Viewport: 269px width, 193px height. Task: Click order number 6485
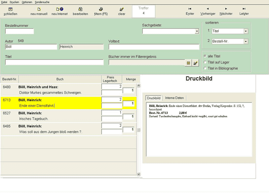pos(7,126)
